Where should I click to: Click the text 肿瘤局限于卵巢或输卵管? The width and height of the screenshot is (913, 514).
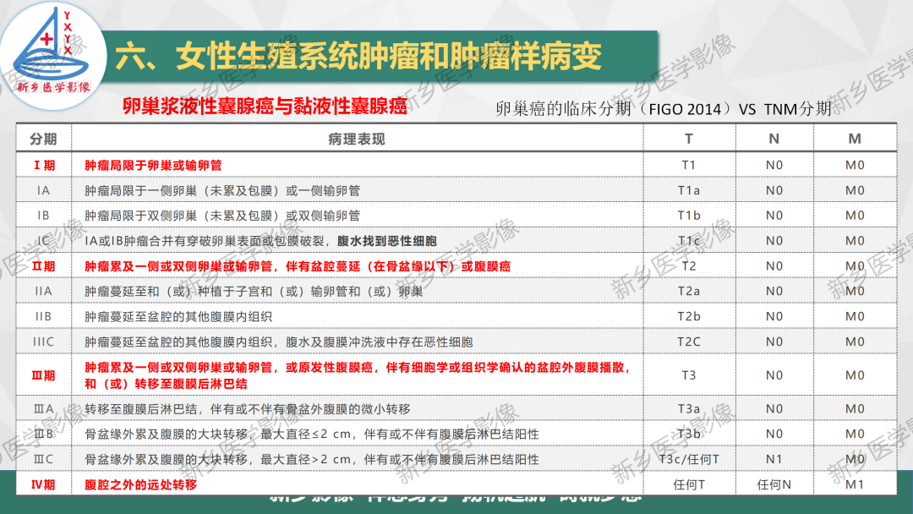153,166
